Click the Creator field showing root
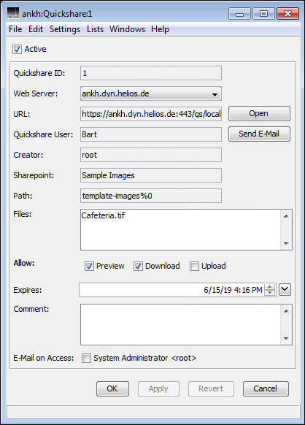 (x=151, y=155)
